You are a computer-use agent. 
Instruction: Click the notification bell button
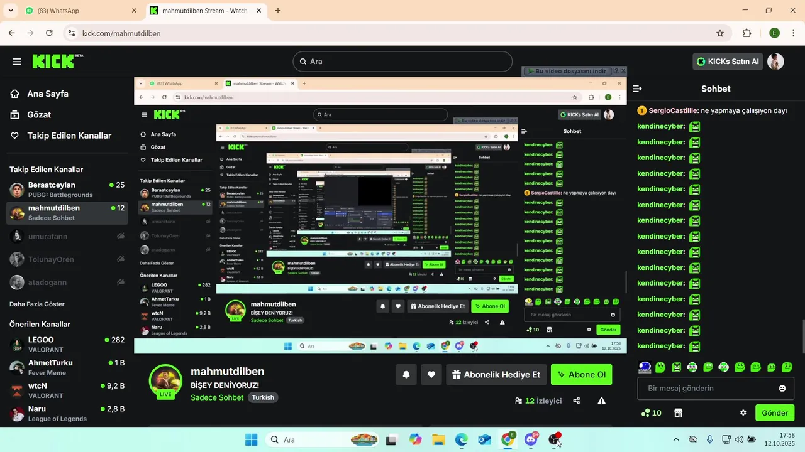coord(406,374)
